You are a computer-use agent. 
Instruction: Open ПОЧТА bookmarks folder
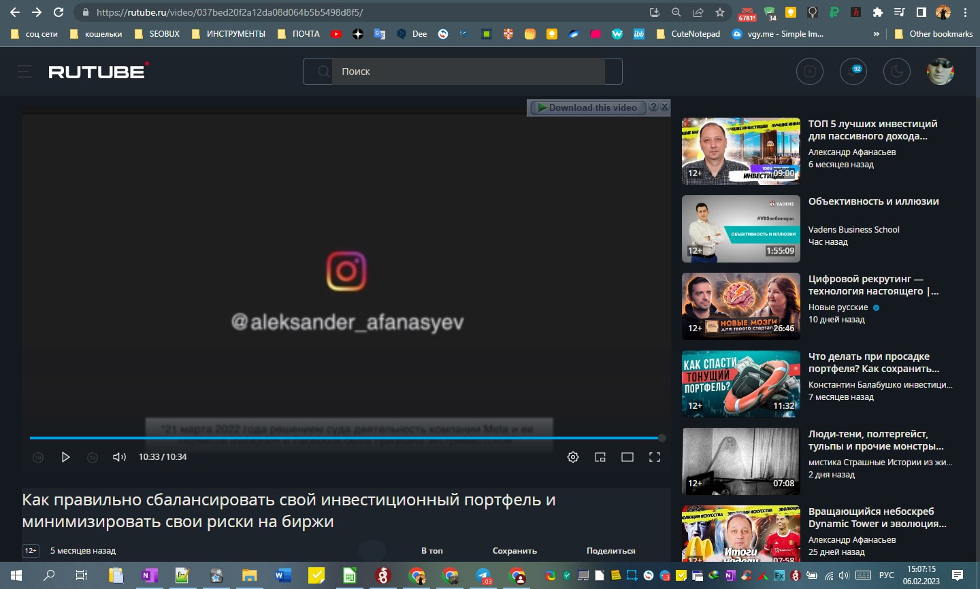pyautogui.click(x=299, y=33)
